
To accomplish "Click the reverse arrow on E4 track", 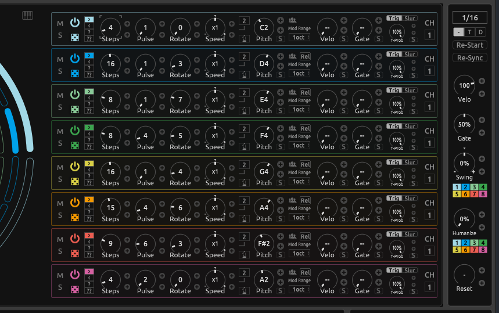I will click(89, 98).
